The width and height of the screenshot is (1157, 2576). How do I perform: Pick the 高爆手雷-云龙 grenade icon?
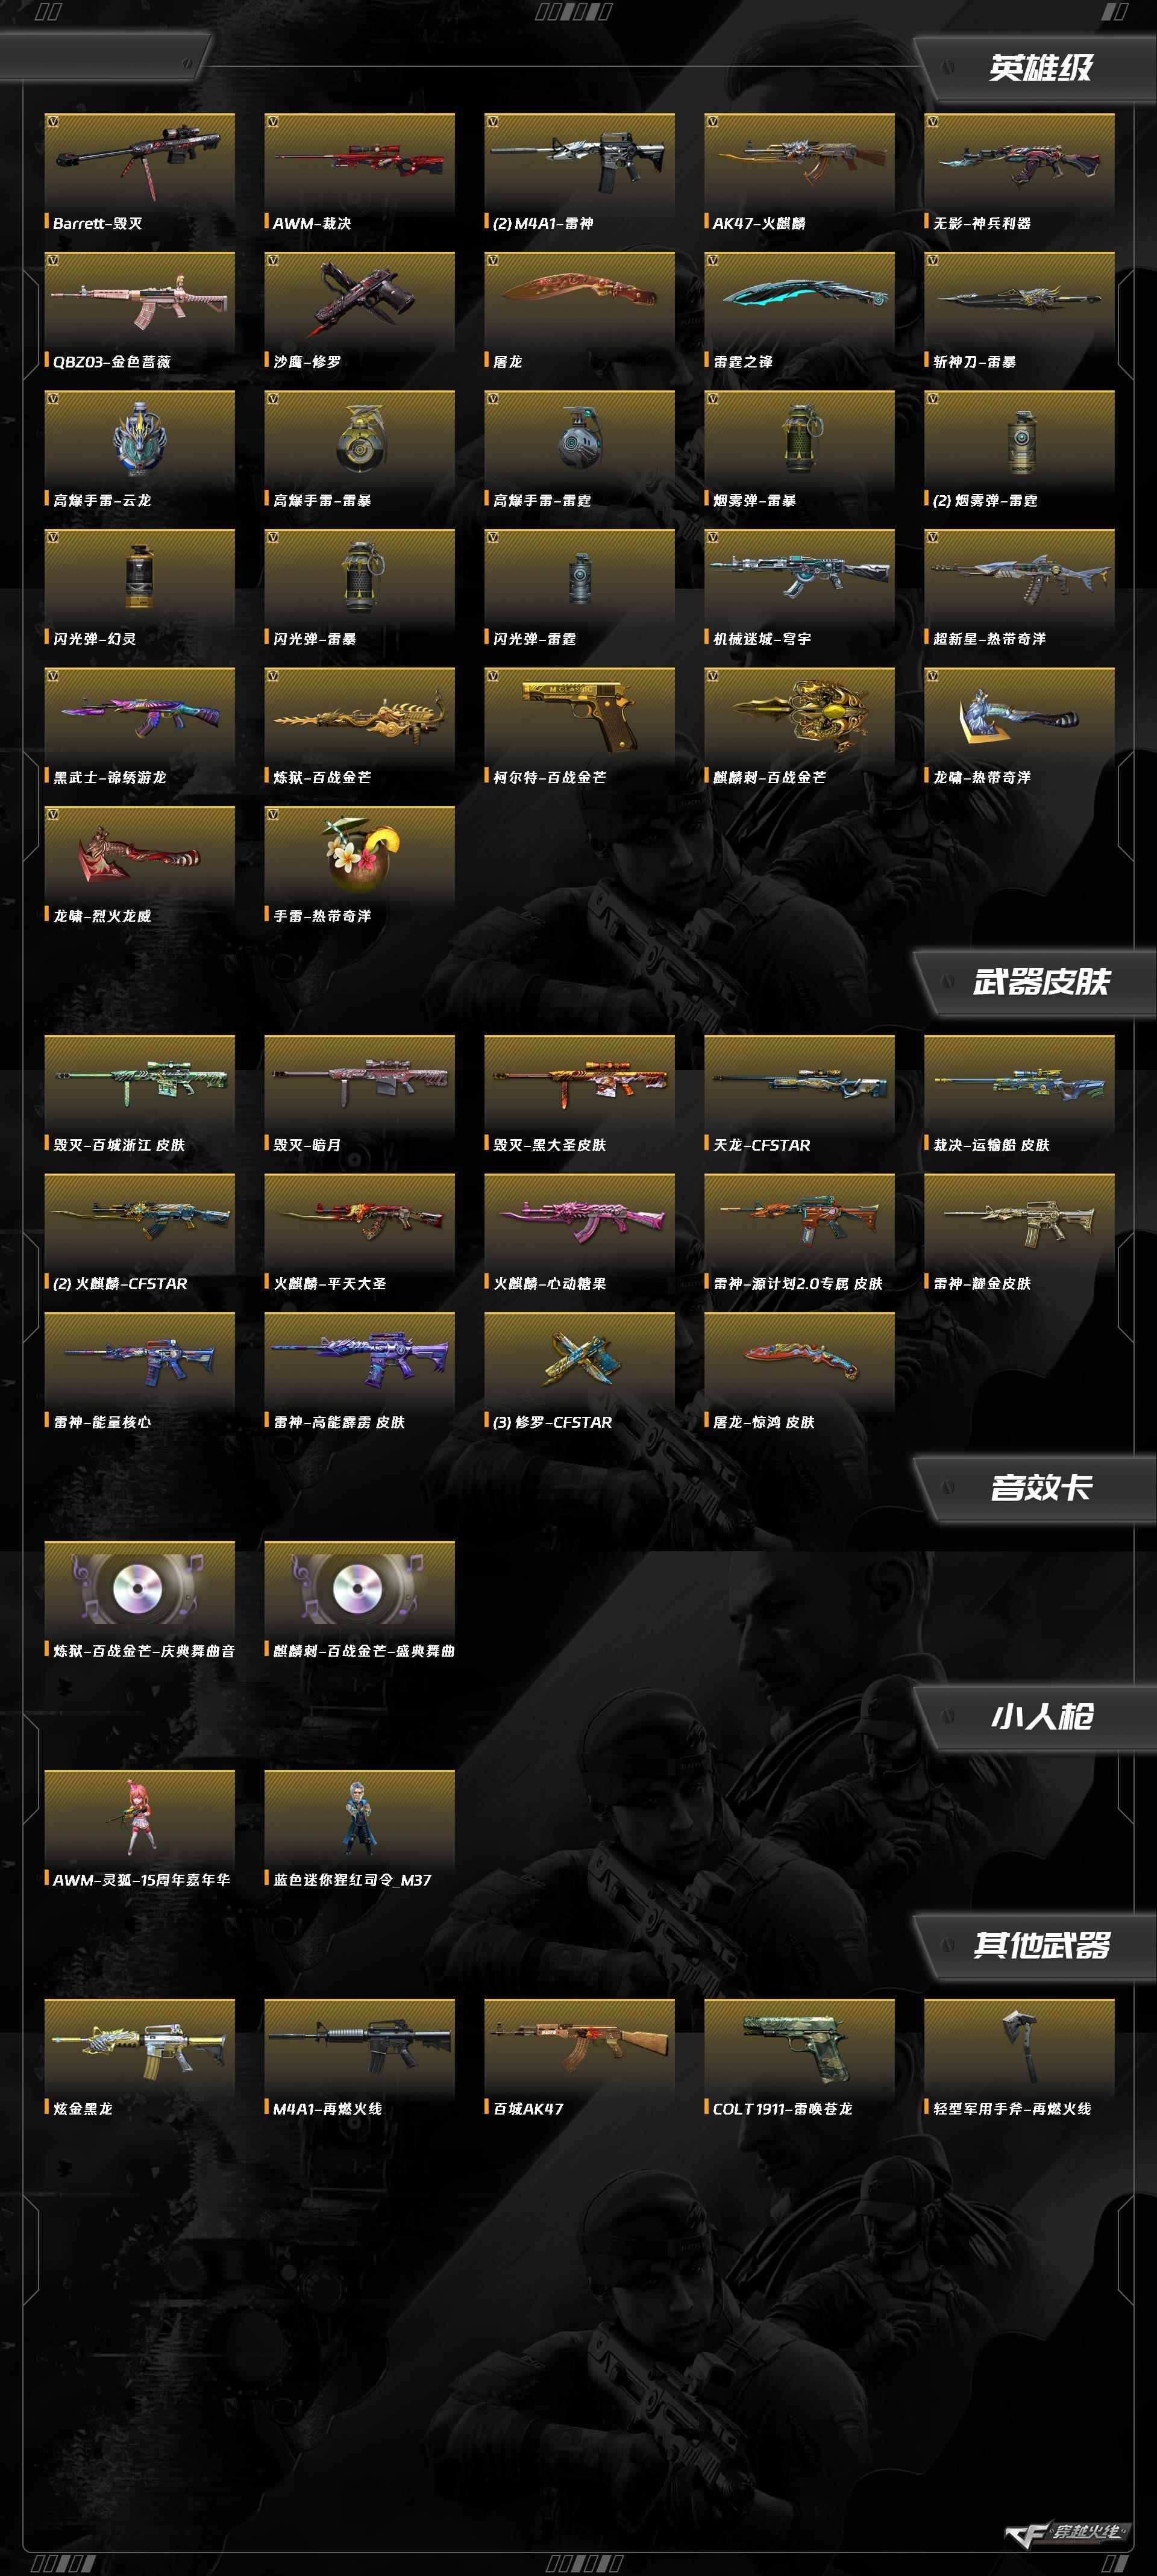pos(139,436)
